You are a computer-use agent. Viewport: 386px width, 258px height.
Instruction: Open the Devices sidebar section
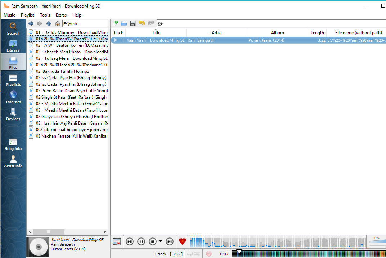tap(13, 114)
